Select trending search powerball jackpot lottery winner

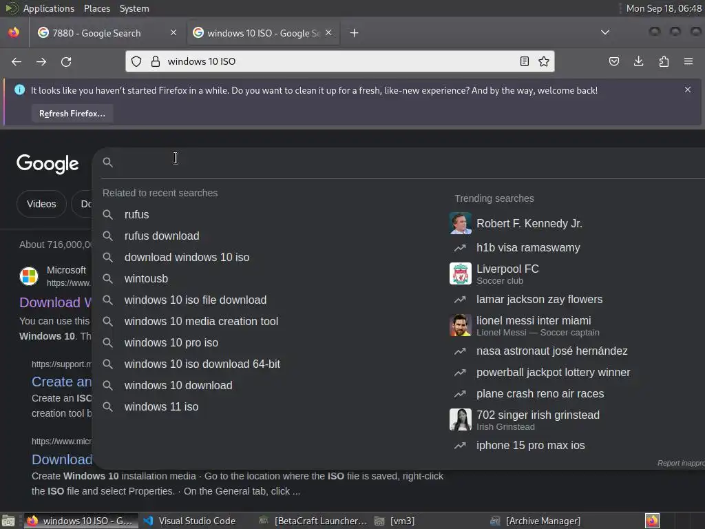tap(553, 373)
